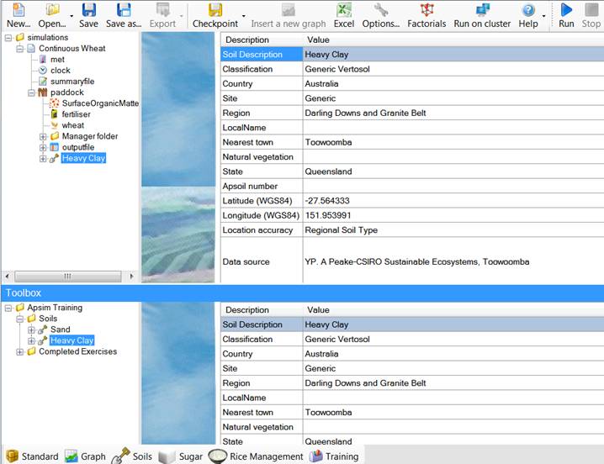Click the Data source value cell
Screen dimensions: 604x464
point(453,261)
